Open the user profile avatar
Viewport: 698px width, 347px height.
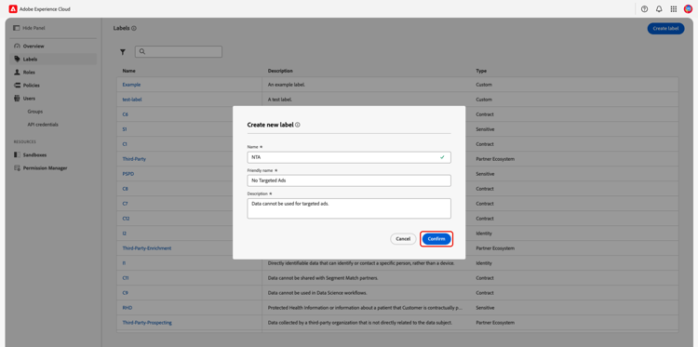(x=688, y=9)
